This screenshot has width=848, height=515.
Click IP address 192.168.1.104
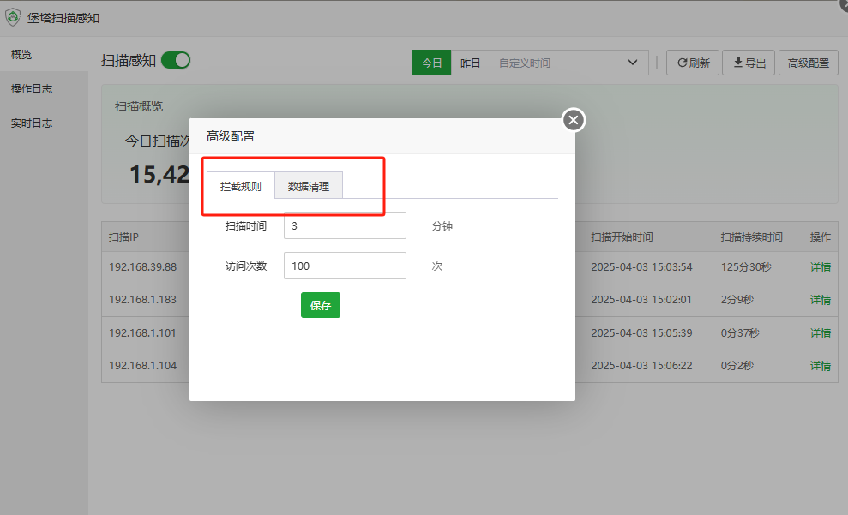click(143, 365)
